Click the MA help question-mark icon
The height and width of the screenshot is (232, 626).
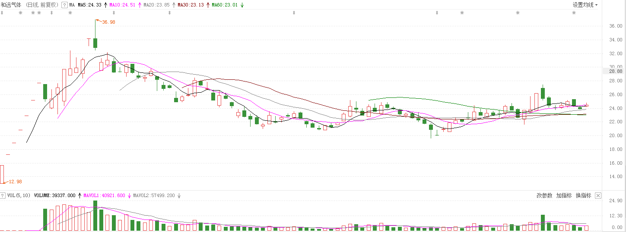[x=64, y=5]
